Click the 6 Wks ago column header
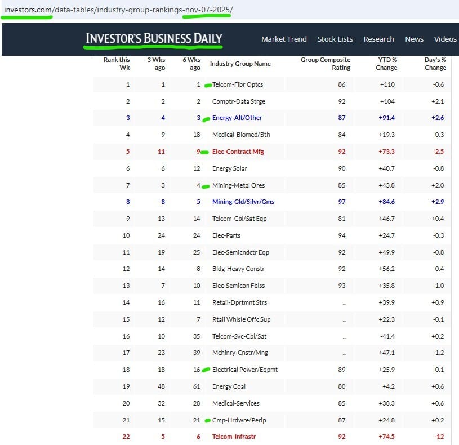Screen dimensions: 459x445 click(x=191, y=64)
